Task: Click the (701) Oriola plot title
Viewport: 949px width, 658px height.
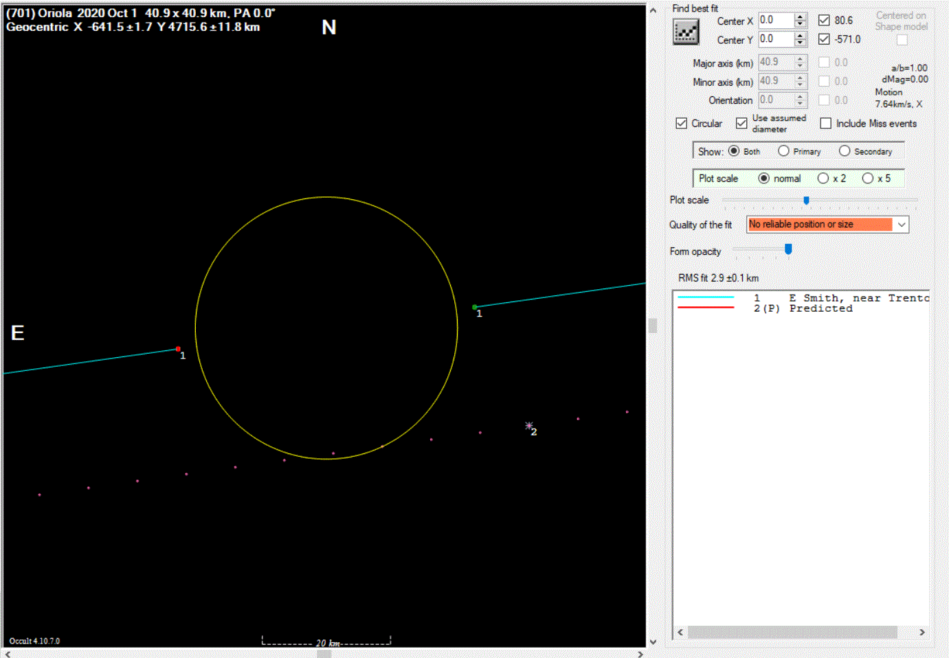Action: click(141, 13)
